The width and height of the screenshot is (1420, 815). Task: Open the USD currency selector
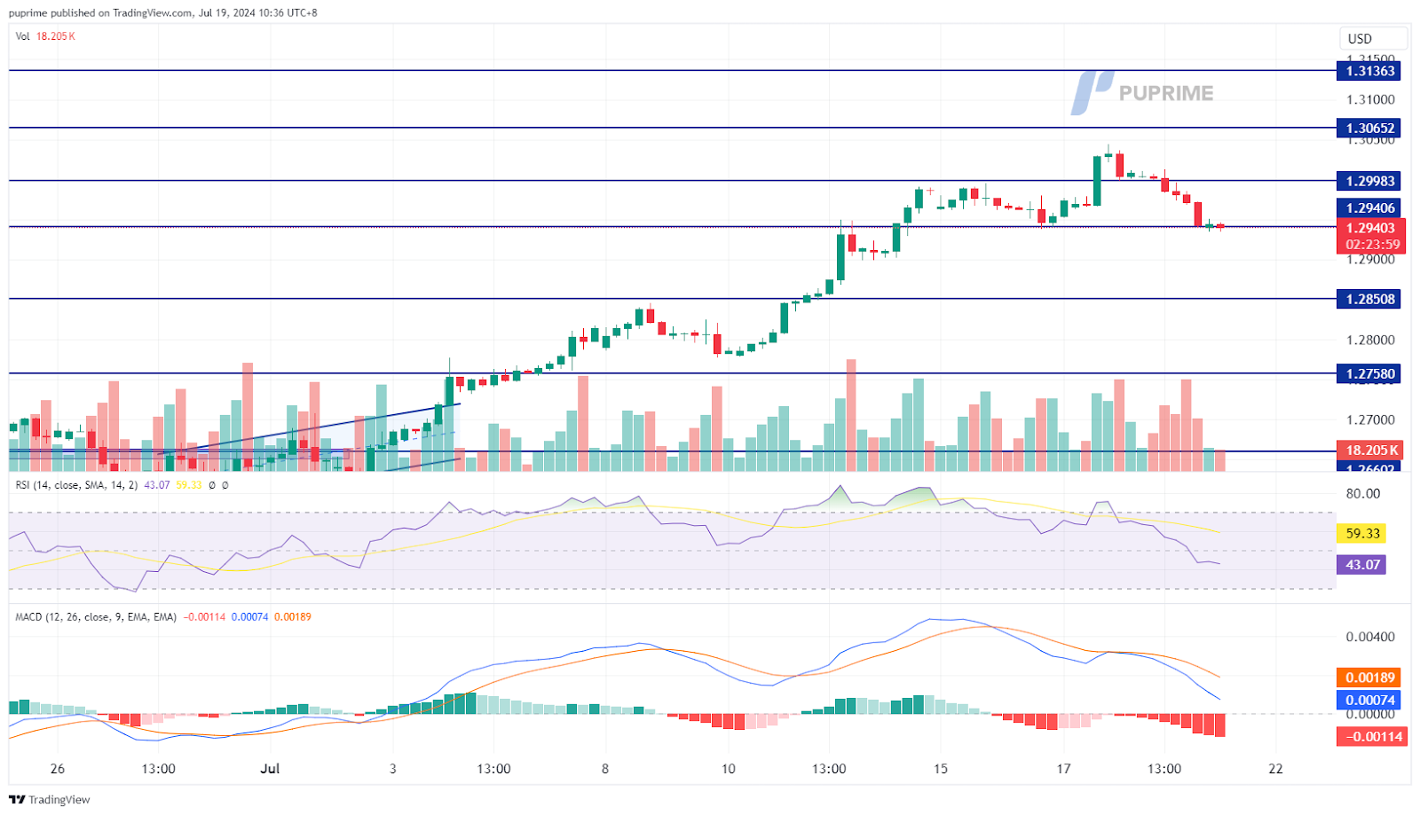click(x=1373, y=38)
